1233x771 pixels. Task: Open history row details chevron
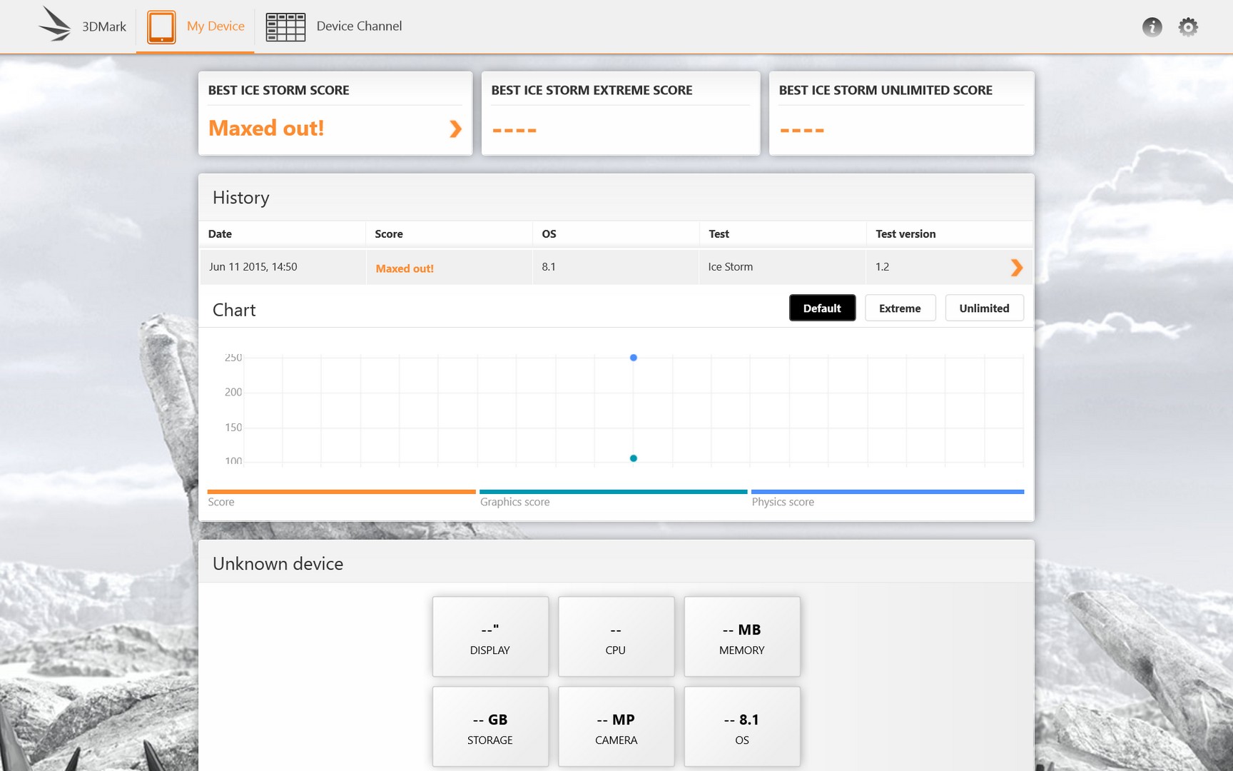[x=1017, y=268]
